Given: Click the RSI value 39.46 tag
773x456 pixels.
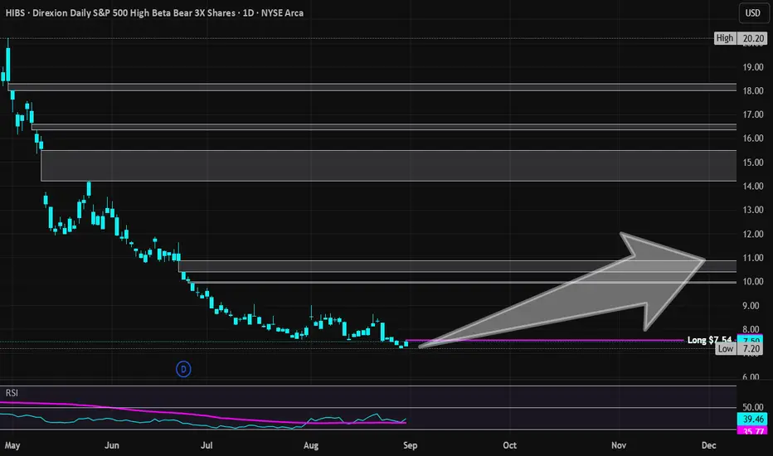Looking at the screenshot, I should [x=753, y=419].
